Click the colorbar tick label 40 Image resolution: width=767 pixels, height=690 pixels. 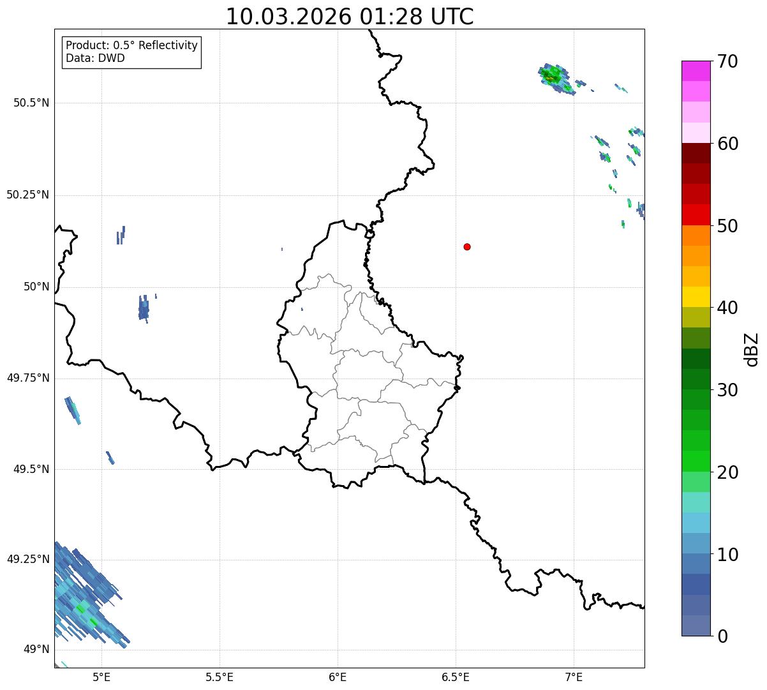pyautogui.click(x=727, y=308)
